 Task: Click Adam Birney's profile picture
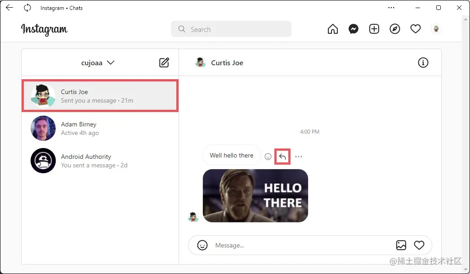[43, 128]
